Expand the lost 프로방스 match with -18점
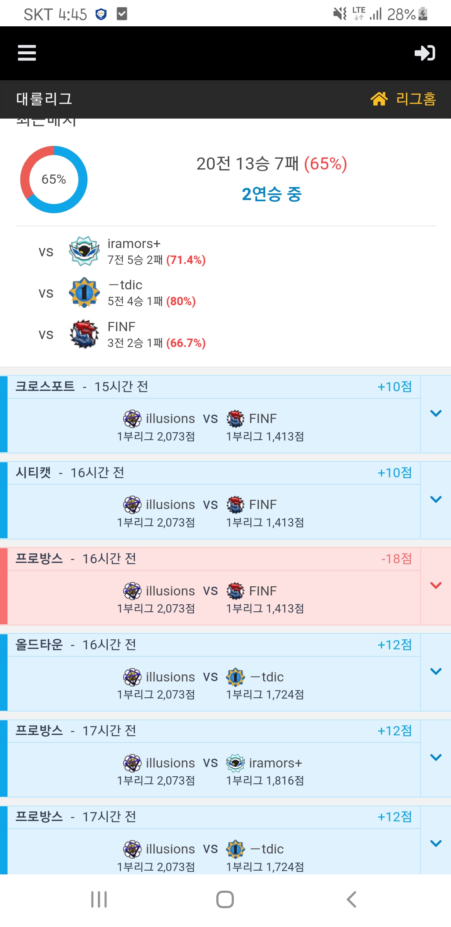The height and width of the screenshot is (927, 451). [x=436, y=585]
